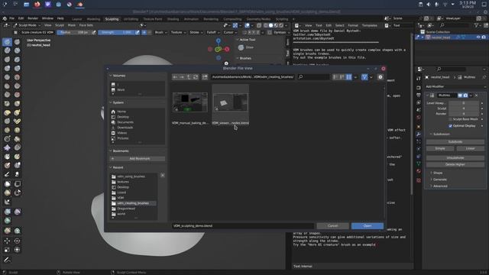Open the File menu
Screen dimensions: 489x275
[11, 18]
